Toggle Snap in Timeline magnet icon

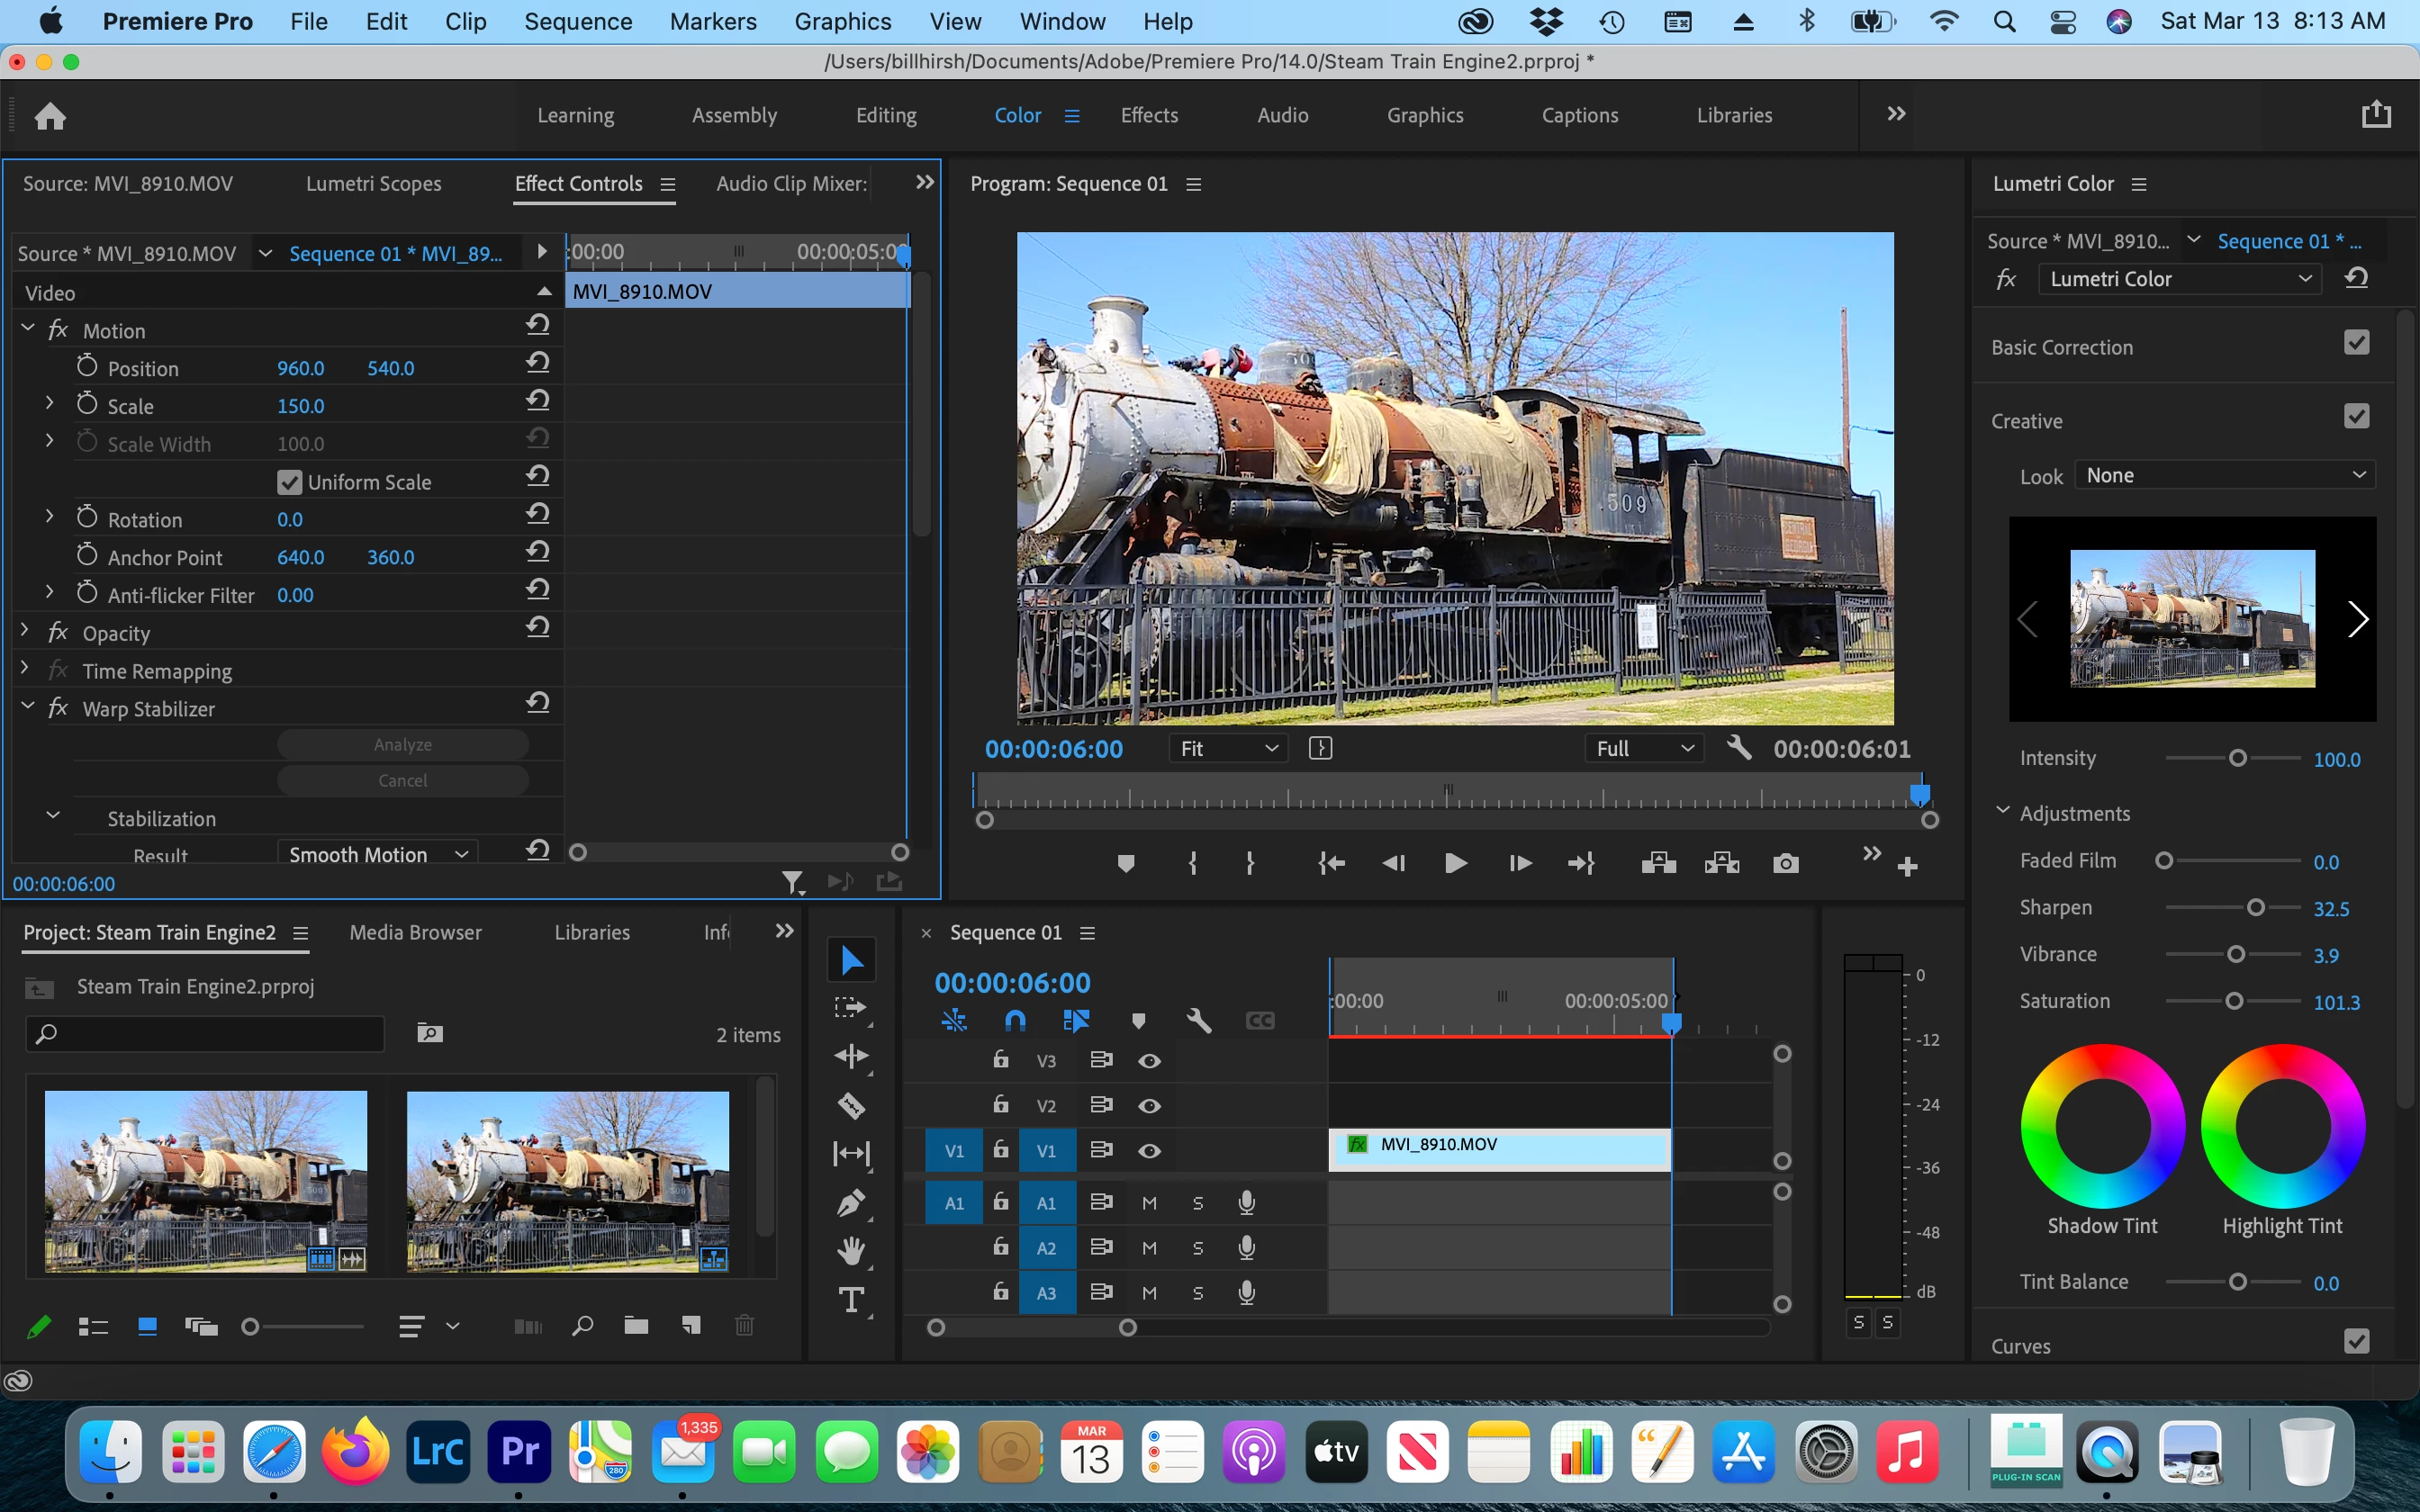click(1015, 1020)
